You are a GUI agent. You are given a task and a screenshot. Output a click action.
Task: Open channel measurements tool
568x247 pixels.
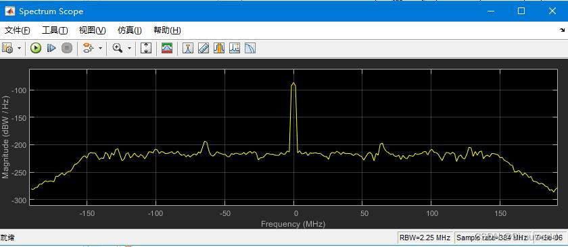[x=219, y=48]
